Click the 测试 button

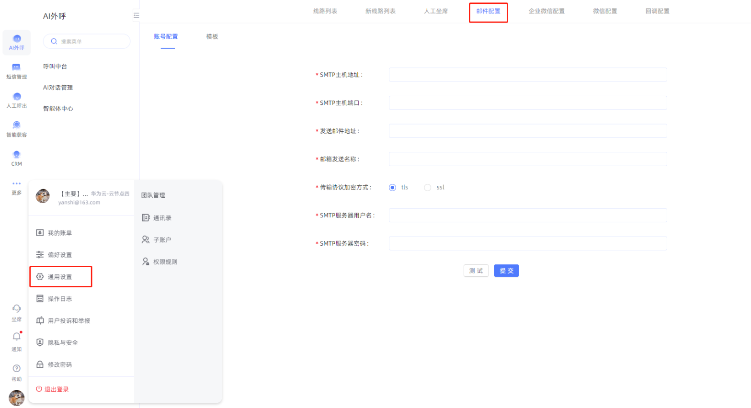(476, 271)
